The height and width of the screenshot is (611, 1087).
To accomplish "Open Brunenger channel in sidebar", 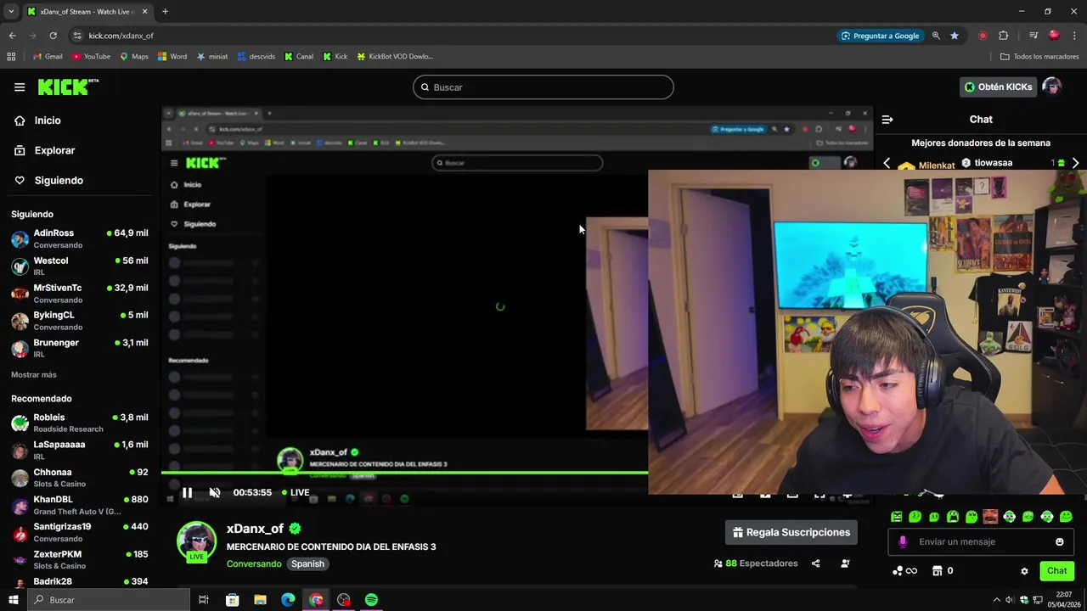I will tap(81, 348).
